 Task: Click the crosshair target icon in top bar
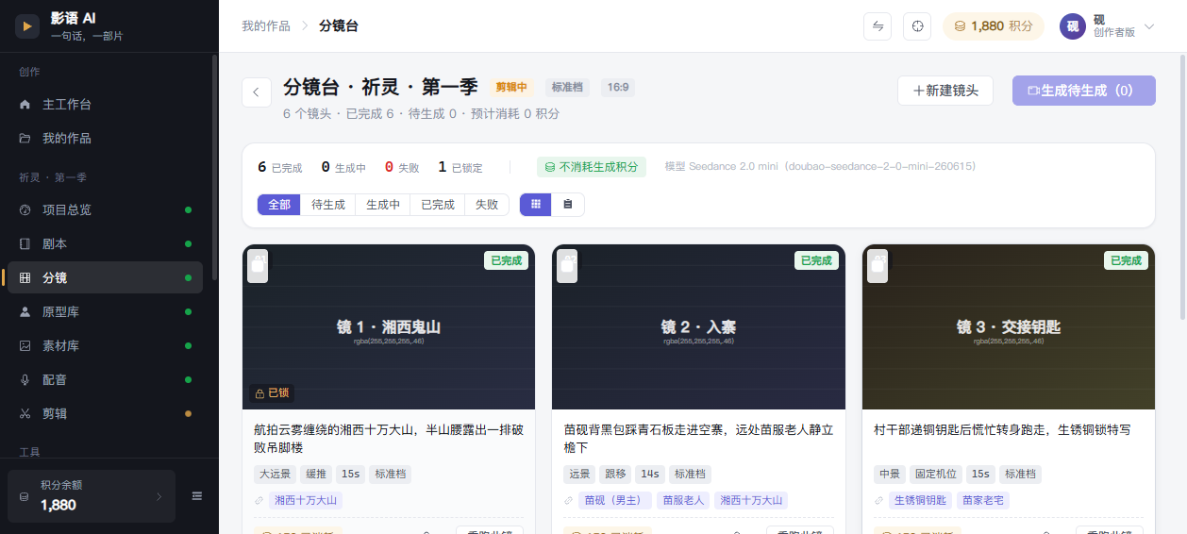click(917, 26)
